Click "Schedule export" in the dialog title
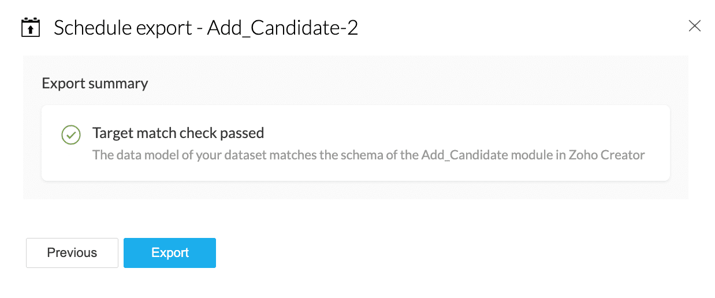The image size is (715, 298). click(122, 28)
